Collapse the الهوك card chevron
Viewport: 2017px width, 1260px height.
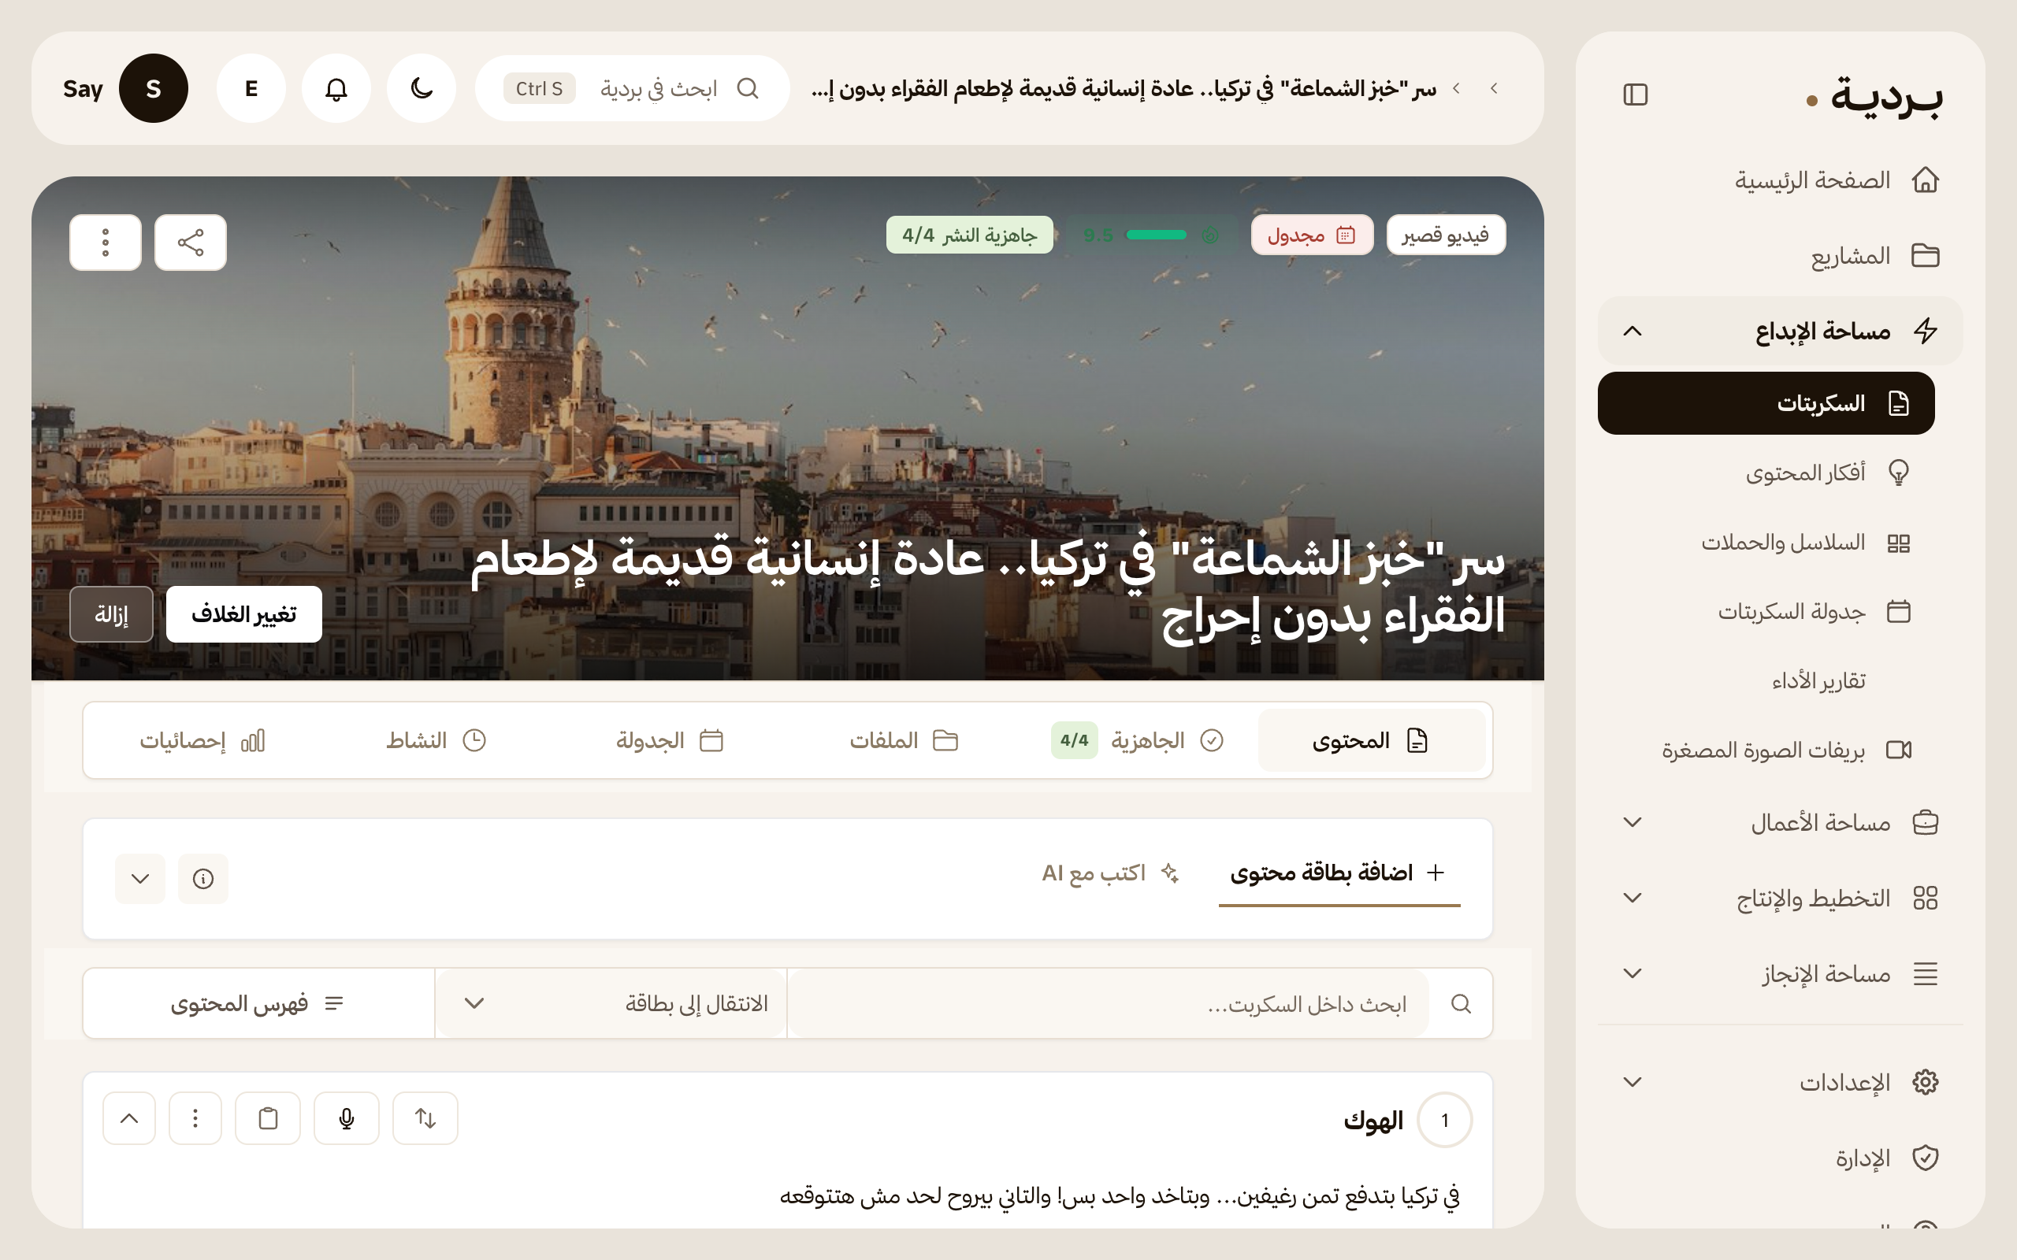129,1117
